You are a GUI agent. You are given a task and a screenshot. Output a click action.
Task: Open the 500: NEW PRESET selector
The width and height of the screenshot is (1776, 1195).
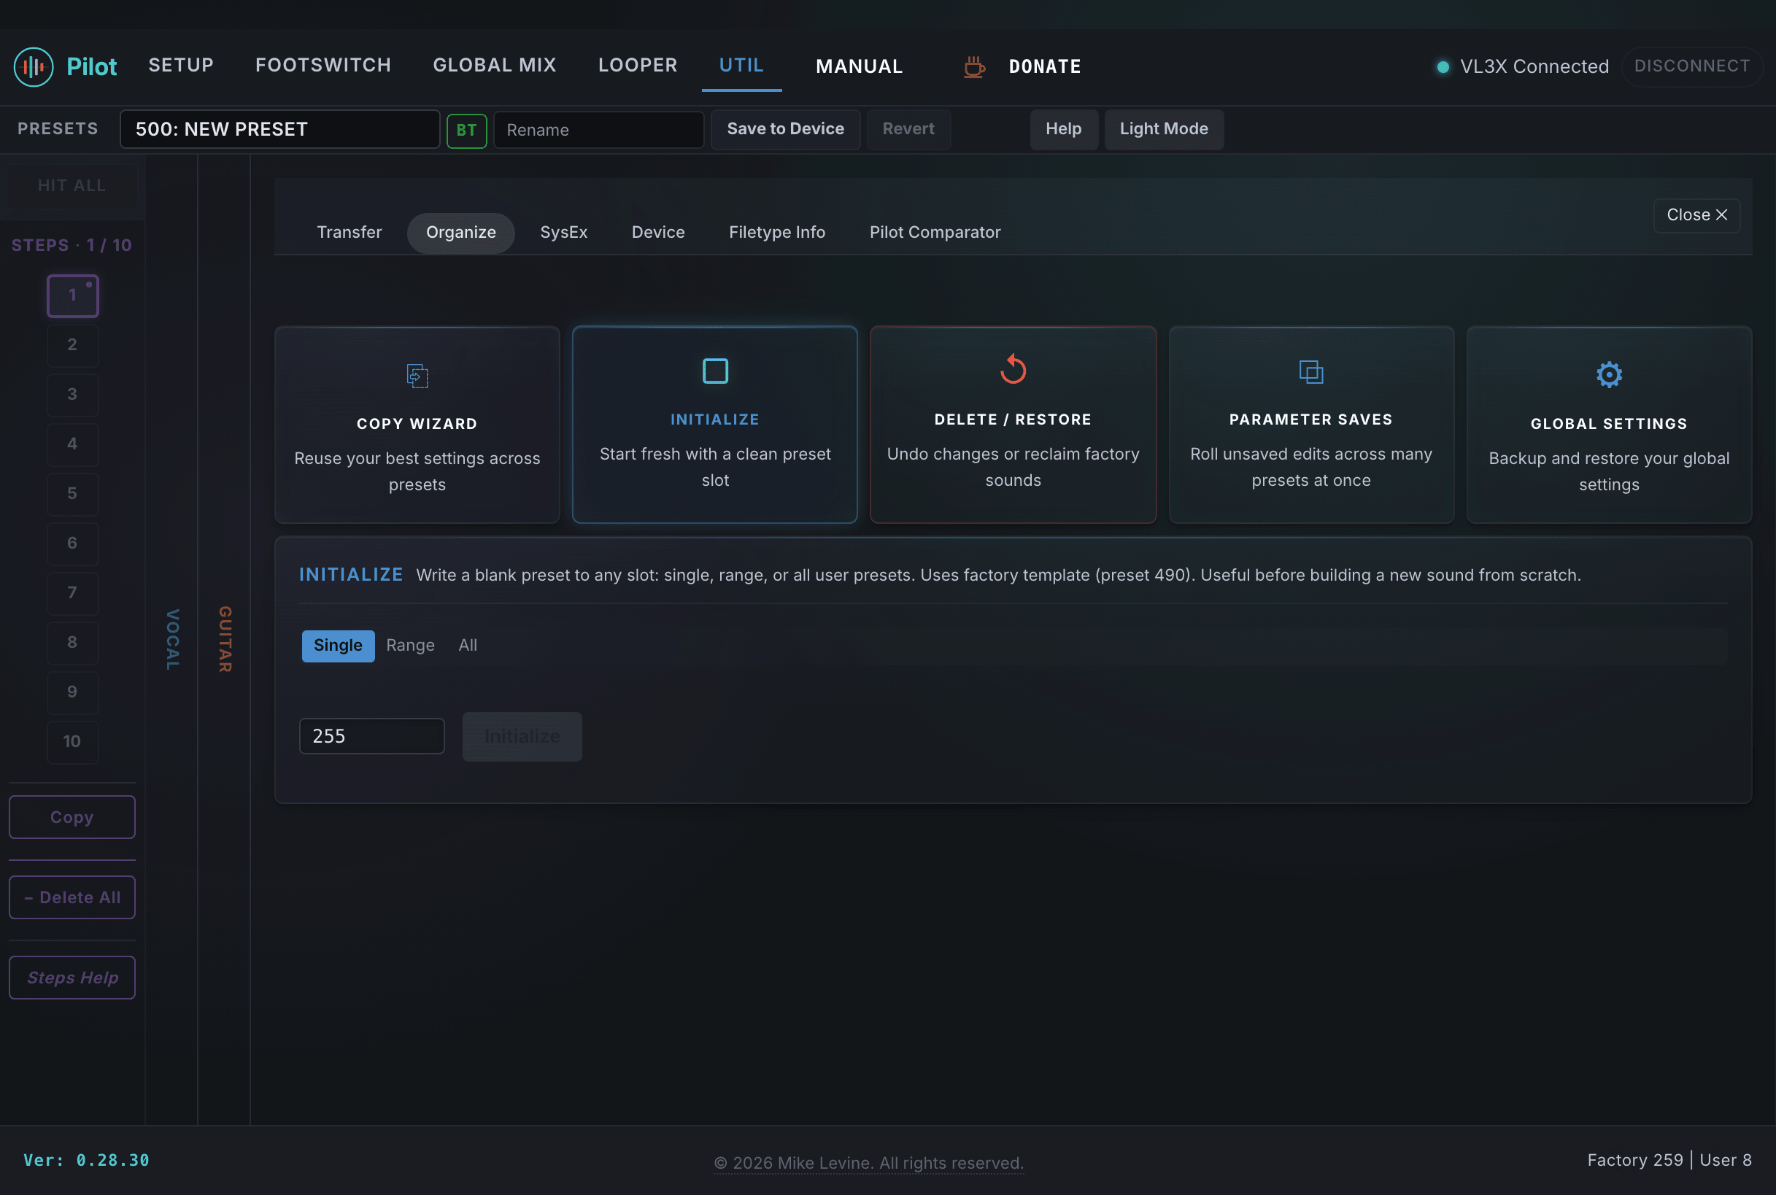click(x=279, y=129)
